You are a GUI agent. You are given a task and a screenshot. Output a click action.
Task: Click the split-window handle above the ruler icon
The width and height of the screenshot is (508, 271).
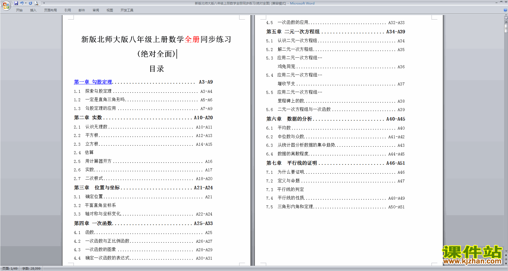click(506, 15)
